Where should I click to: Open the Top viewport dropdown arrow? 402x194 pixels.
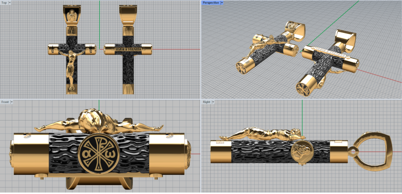click(11, 2)
